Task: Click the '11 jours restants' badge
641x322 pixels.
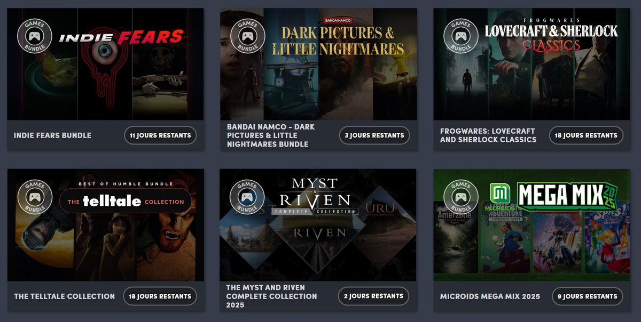Action: (x=160, y=135)
